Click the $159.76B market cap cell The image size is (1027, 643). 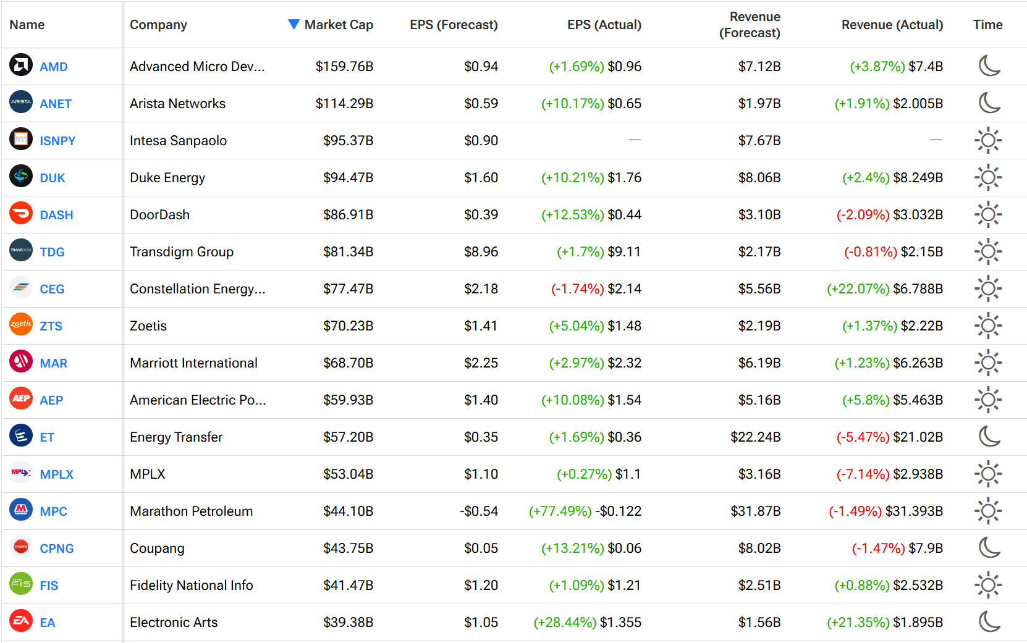(344, 66)
